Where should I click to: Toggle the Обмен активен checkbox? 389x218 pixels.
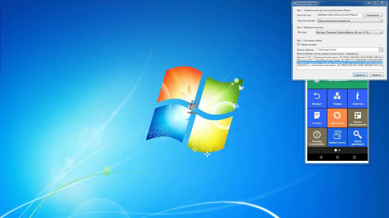pos(298,45)
